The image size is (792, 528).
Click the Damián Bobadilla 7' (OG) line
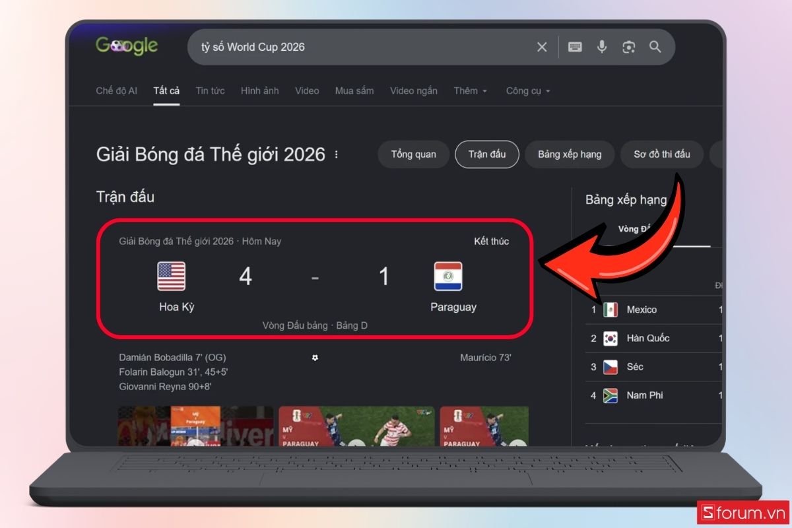pos(172,357)
